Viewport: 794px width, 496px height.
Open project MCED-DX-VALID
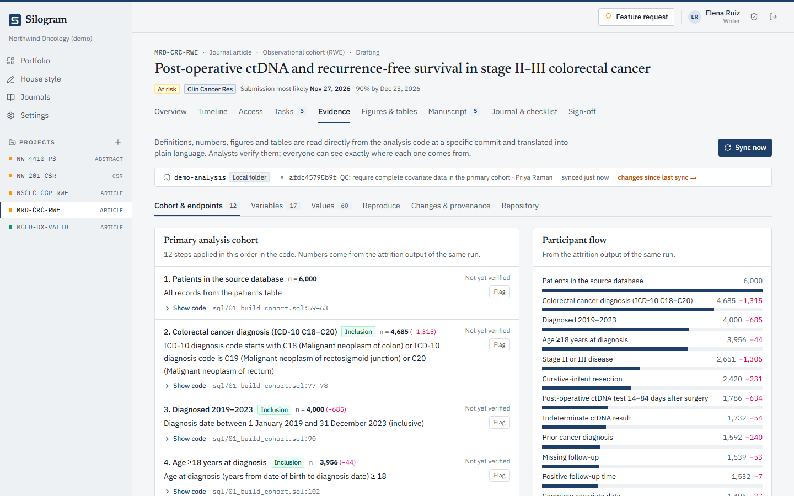pyautogui.click(x=66, y=227)
